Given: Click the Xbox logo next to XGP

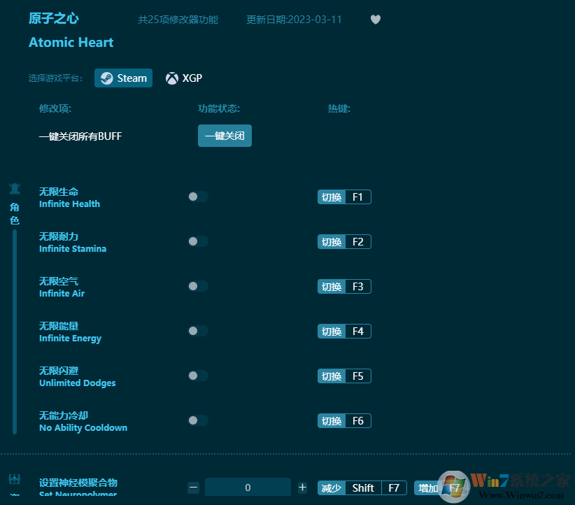Looking at the screenshot, I should tap(171, 78).
